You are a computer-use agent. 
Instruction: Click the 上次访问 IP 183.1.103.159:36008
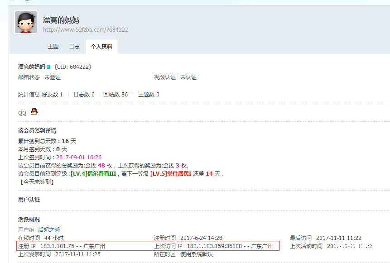pos(215,246)
